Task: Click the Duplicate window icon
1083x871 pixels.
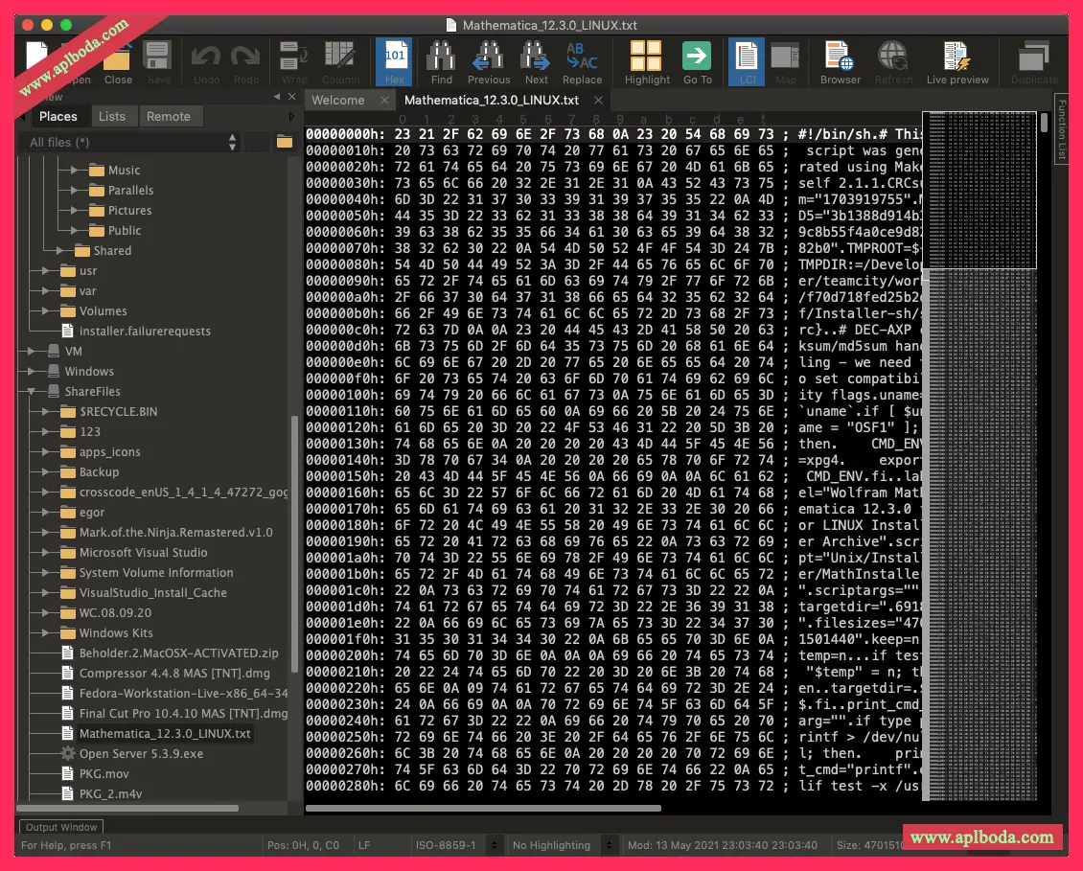Action: pos(1034,62)
